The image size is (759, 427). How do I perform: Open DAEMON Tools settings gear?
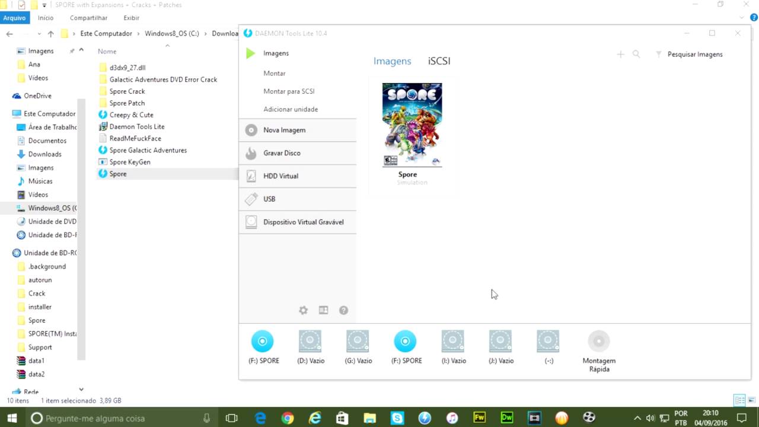pos(303,310)
